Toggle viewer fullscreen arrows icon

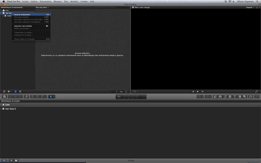click(x=256, y=92)
